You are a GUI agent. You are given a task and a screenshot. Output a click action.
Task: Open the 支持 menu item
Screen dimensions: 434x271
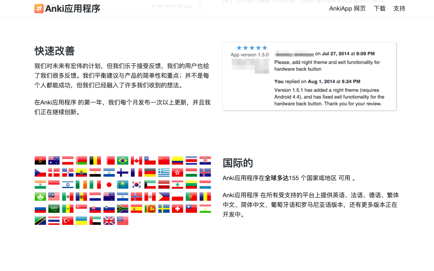coord(399,9)
